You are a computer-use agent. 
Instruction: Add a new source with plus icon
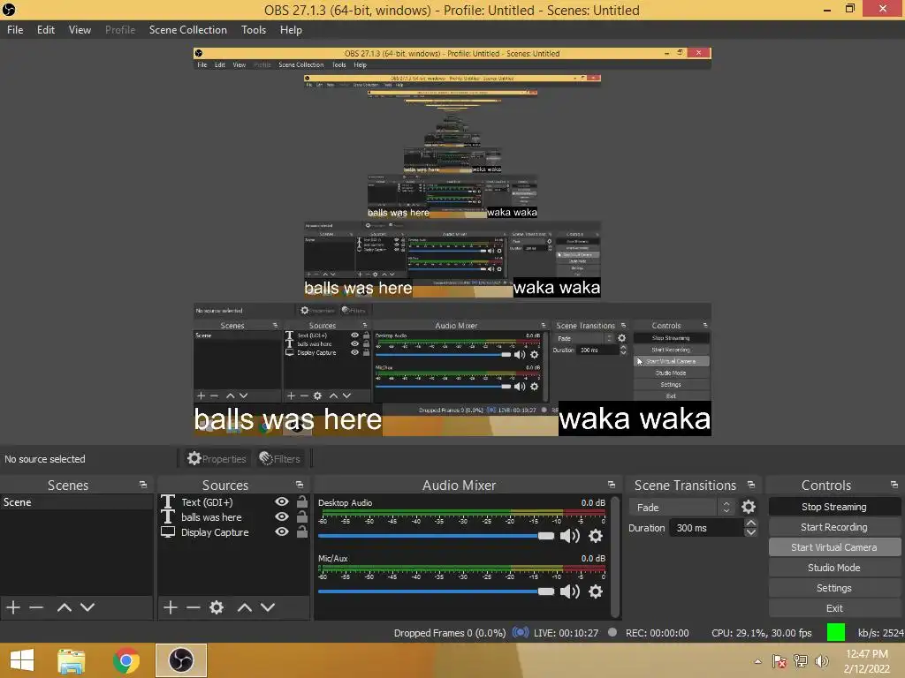pyautogui.click(x=171, y=607)
